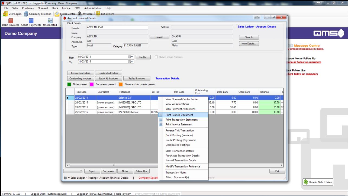Select Unallocated Postings in context menu
348x196 pixels.
point(183,145)
